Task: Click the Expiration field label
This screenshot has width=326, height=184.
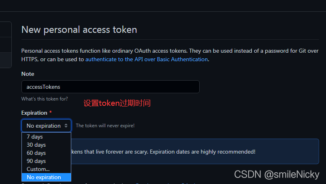Action: point(34,113)
